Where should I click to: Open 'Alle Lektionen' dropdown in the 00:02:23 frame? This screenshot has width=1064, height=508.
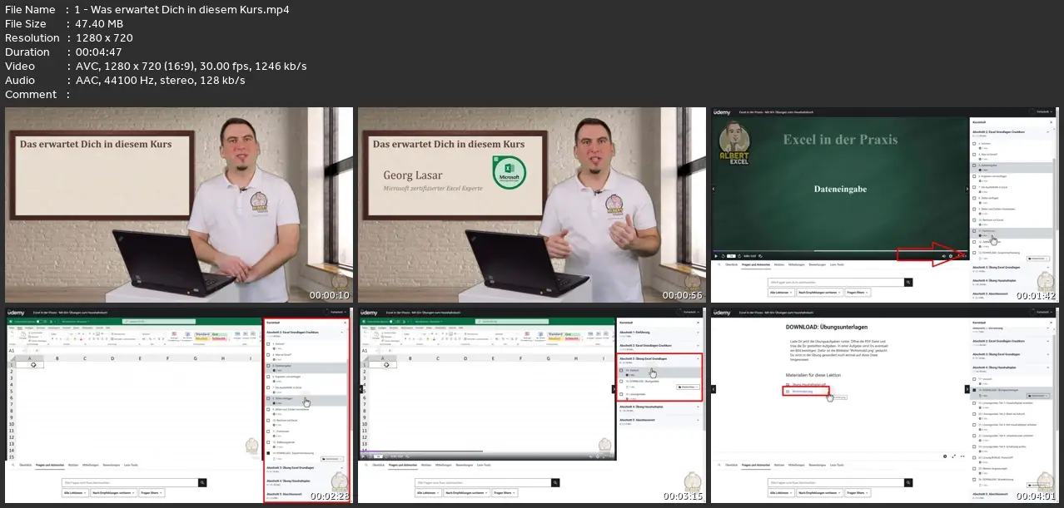pos(75,493)
